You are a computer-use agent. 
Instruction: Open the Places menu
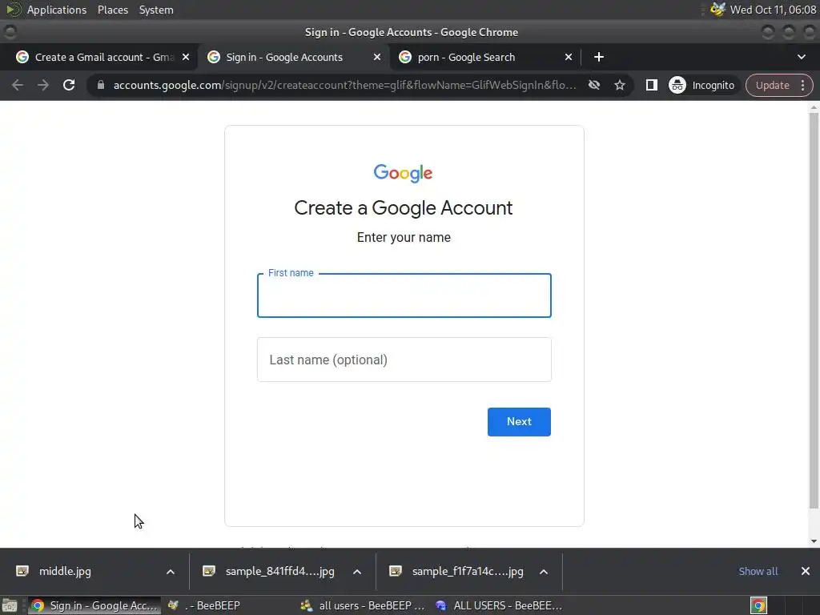[112, 10]
